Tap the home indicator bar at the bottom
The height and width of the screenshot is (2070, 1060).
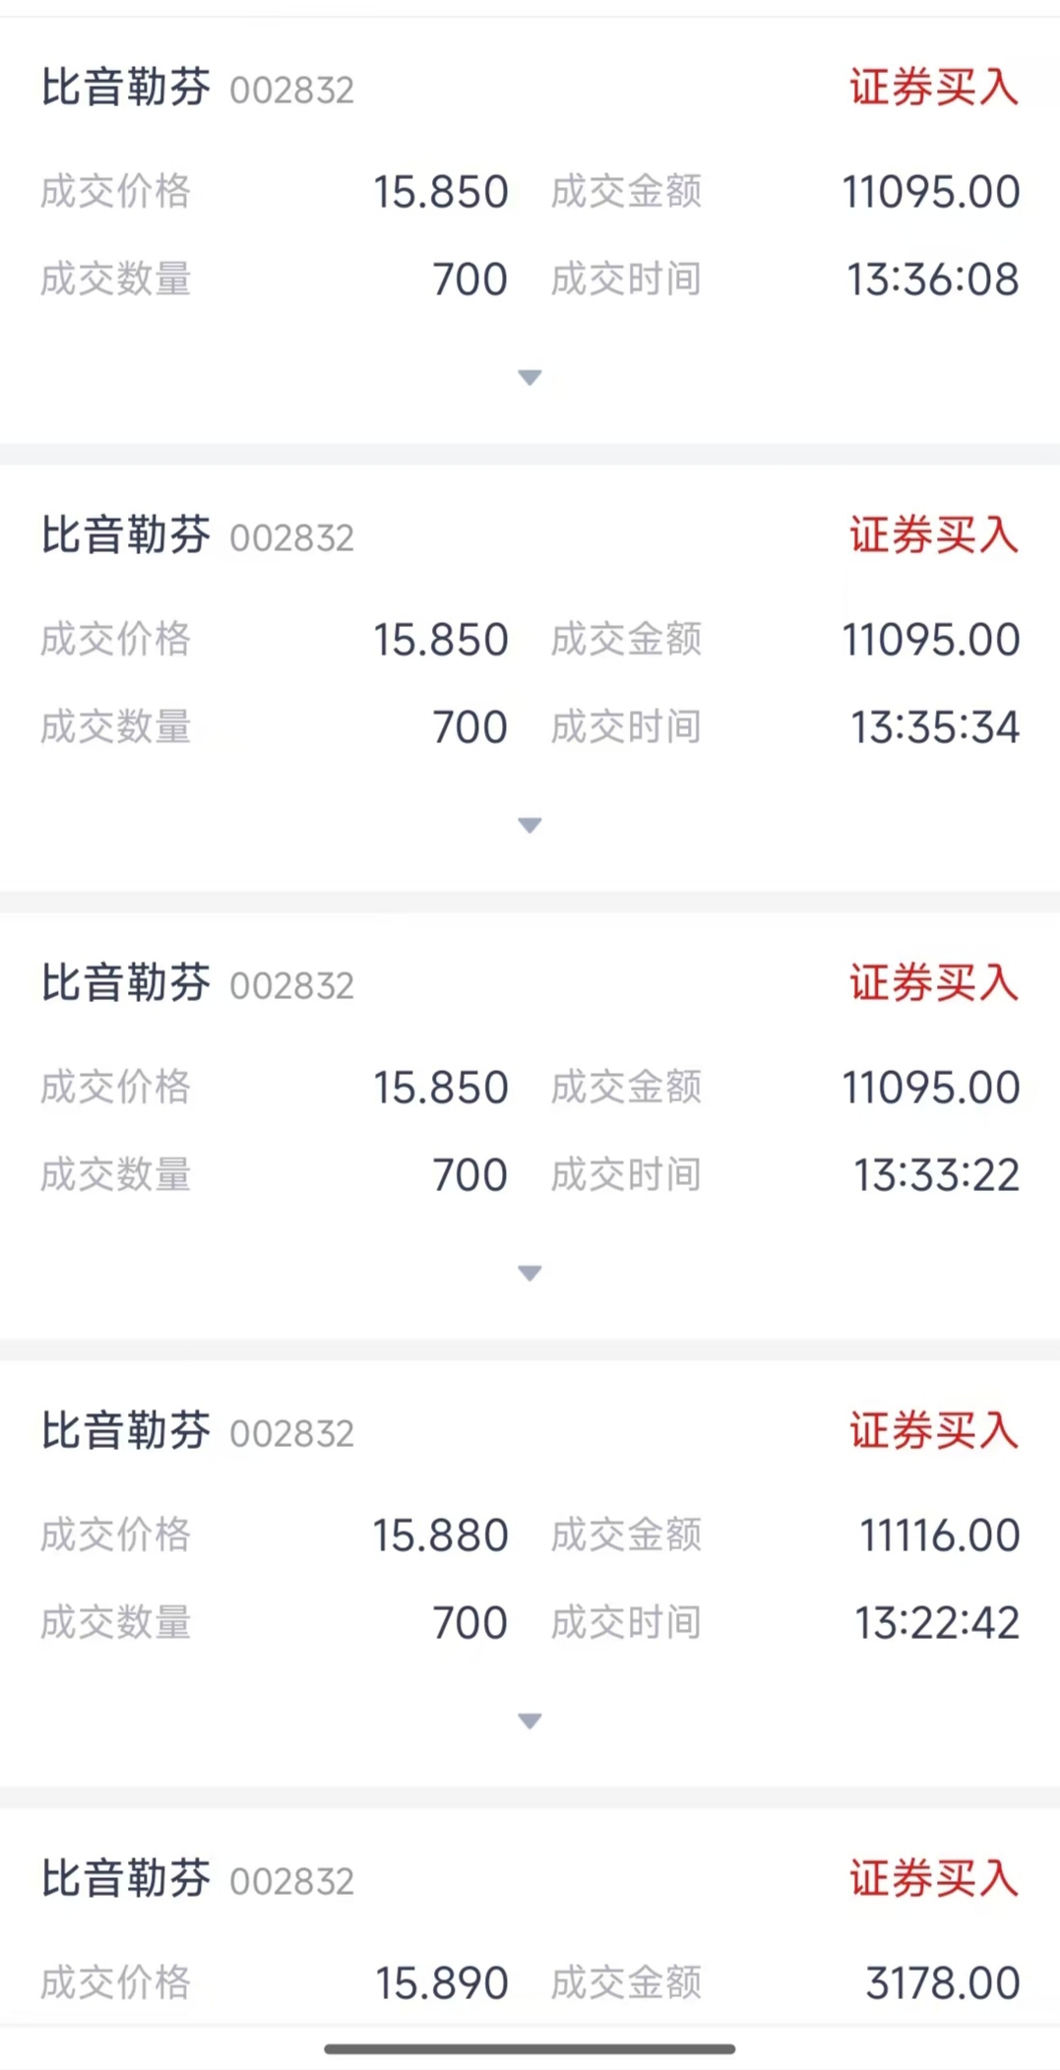pos(530,2048)
